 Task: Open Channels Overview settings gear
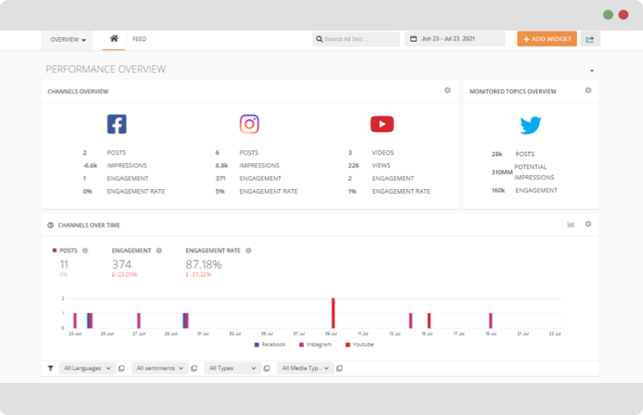pyautogui.click(x=447, y=90)
